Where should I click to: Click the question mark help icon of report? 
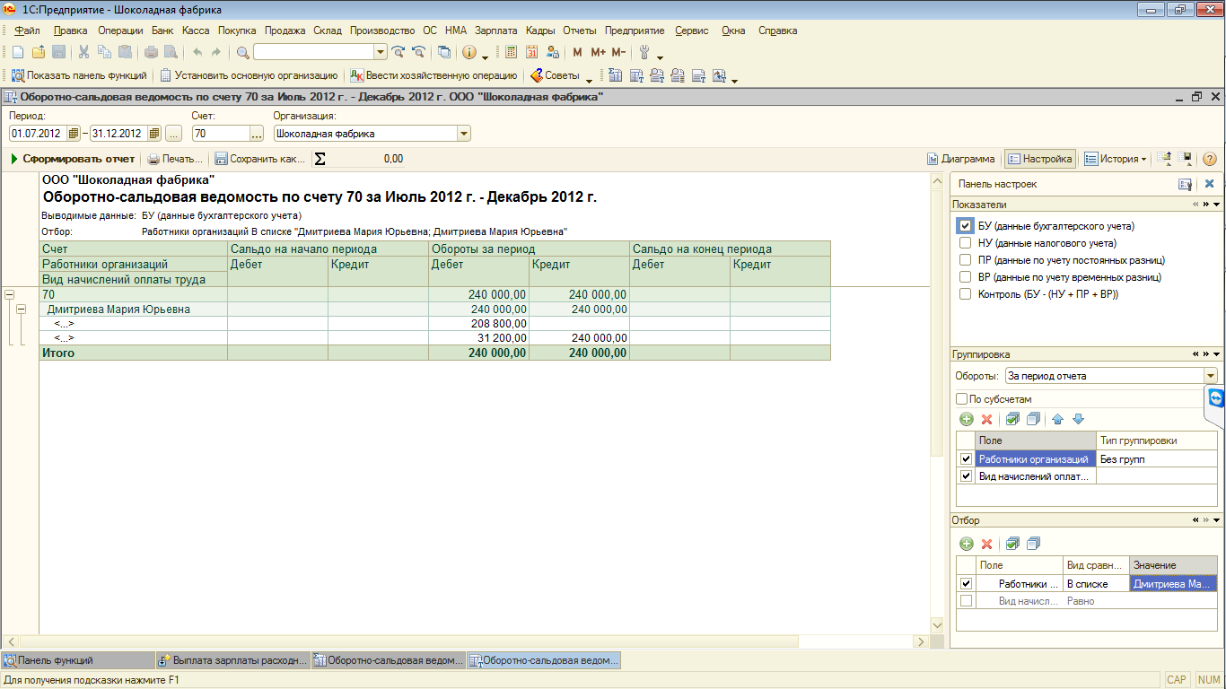point(1209,159)
